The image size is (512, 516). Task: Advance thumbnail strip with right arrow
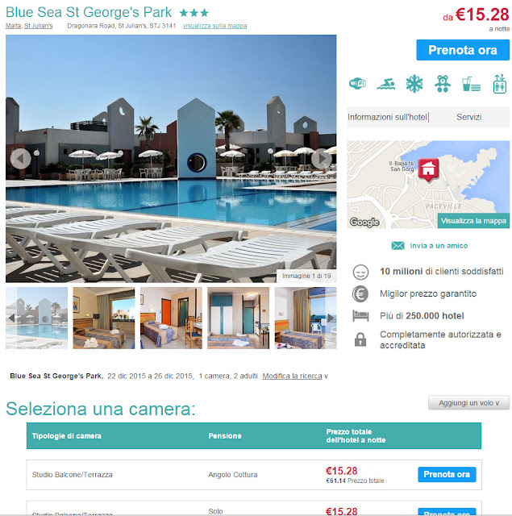click(x=331, y=318)
